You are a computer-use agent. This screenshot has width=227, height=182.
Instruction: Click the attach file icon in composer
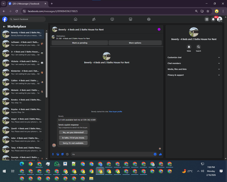pos(58,154)
